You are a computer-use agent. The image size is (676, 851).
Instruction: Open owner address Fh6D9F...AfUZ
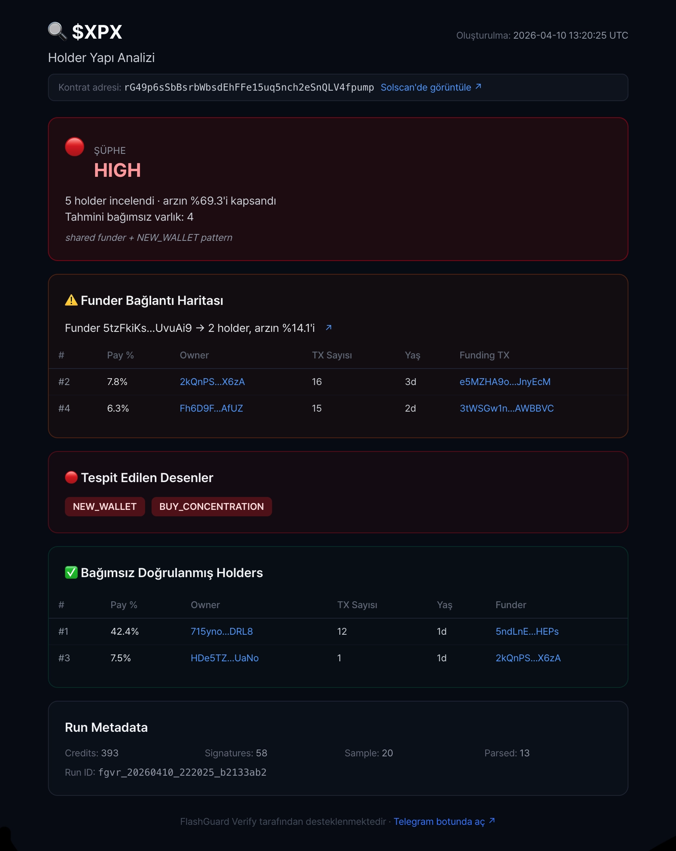tap(211, 408)
